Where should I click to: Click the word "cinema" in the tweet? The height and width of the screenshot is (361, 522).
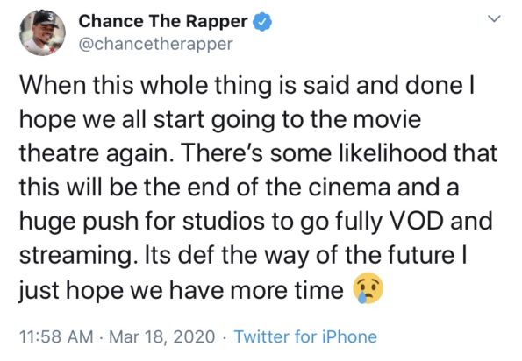pos(349,188)
